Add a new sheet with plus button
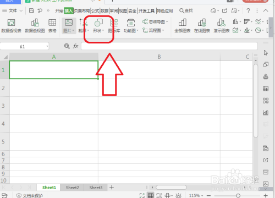This screenshot has width=275, height=198. tap(112, 188)
